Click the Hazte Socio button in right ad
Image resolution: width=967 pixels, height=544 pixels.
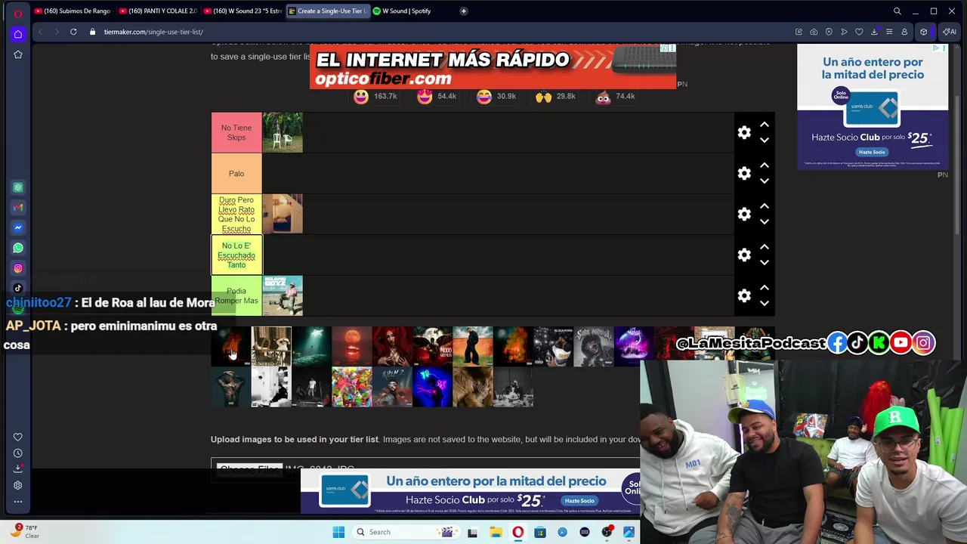pyautogui.click(x=872, y=152)
